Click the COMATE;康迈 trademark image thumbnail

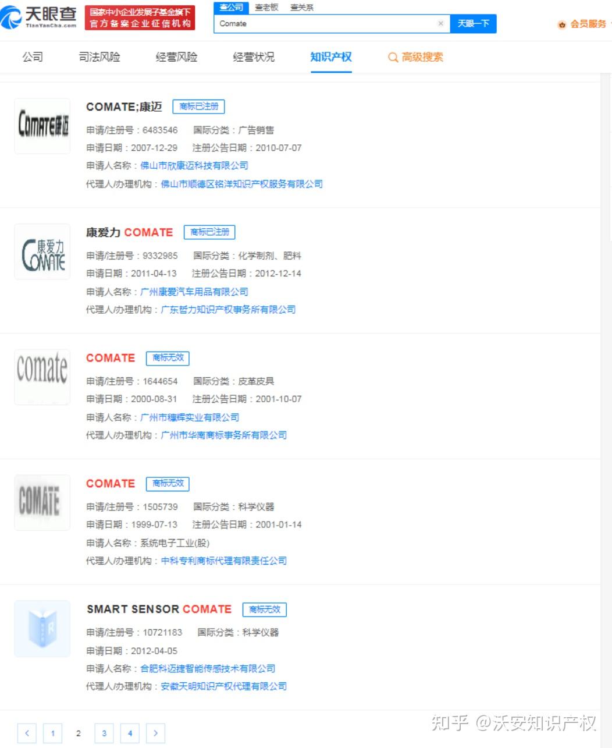tap(41, 125)
